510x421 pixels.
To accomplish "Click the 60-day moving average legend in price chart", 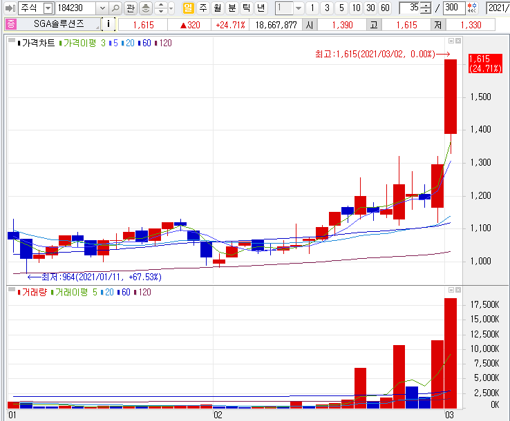I will [144, 43].
